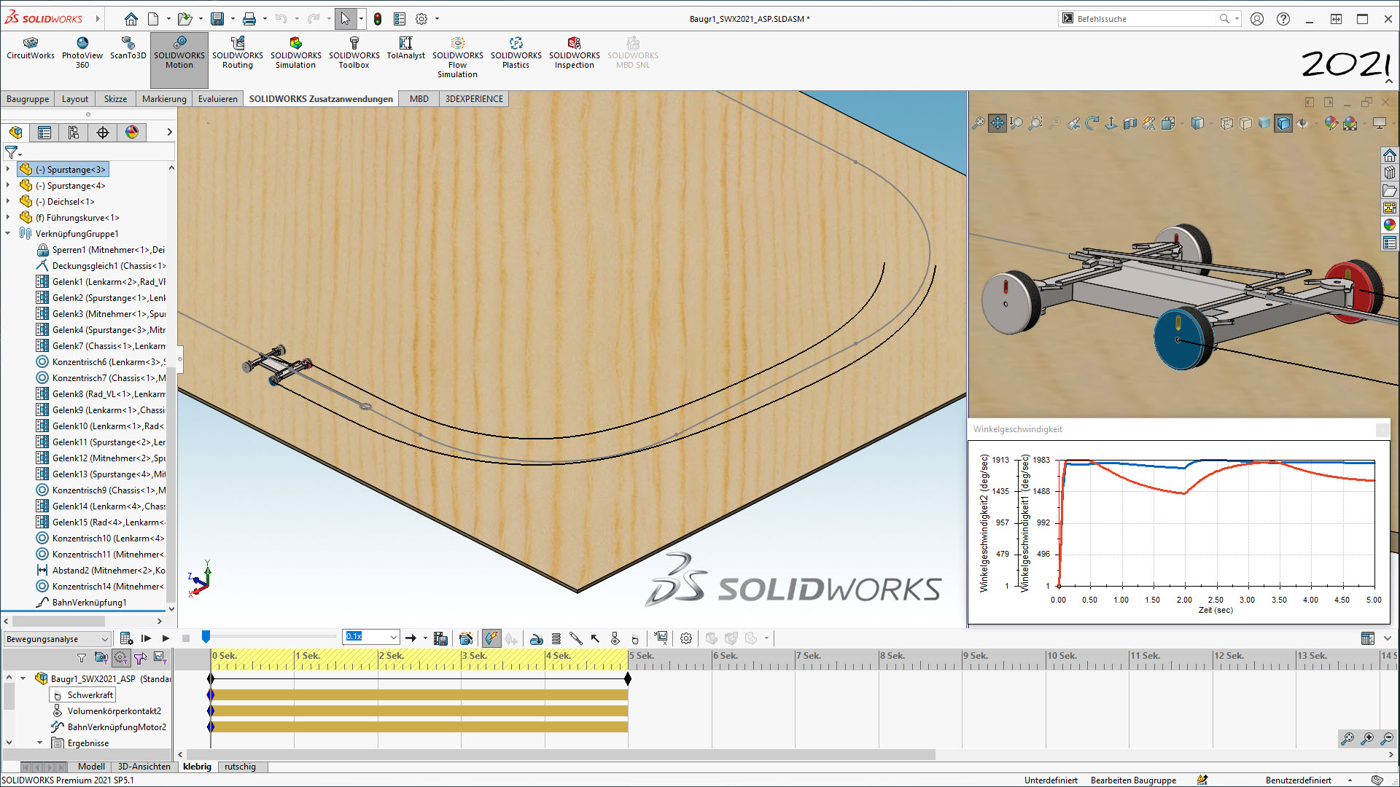The height and width of the screenshot is (787, 1400).
Task: Click the Save icon in top toolbar
Action: click(217, 19)
